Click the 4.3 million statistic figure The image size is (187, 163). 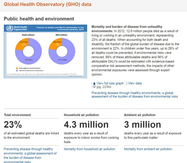pyautogui.click(x=86, y=125)
